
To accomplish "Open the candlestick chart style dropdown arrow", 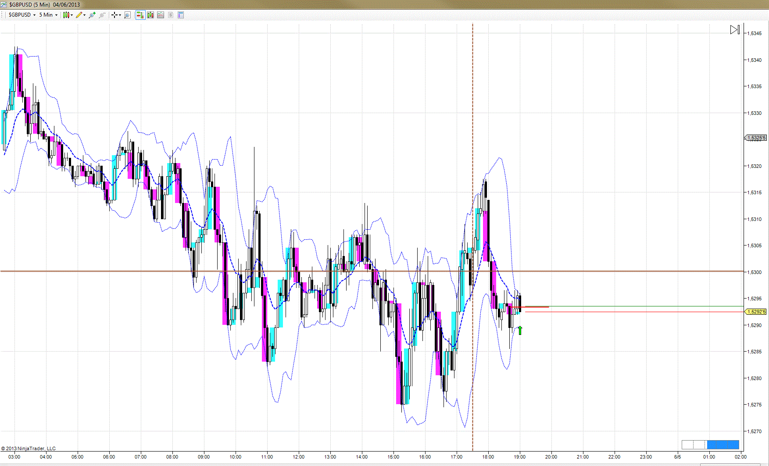I will (72, 15).
